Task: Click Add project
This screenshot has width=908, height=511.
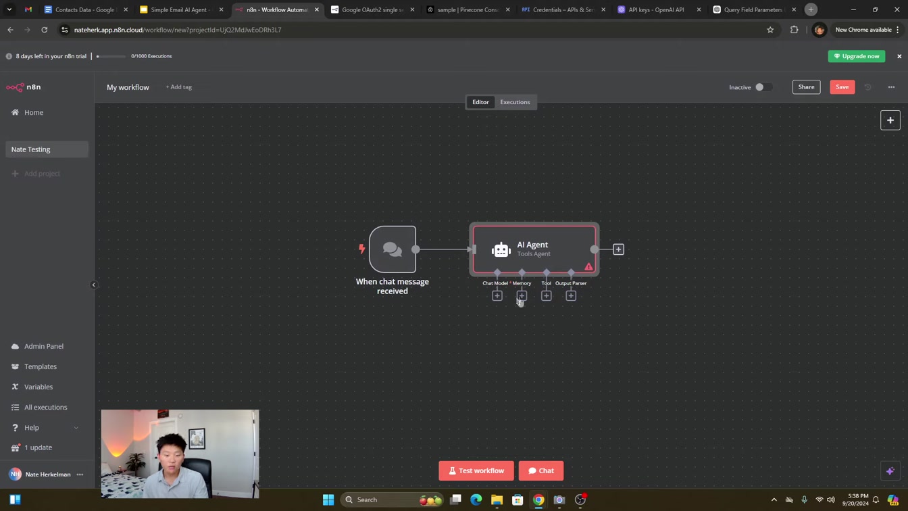Action: [x=42, y=174]
